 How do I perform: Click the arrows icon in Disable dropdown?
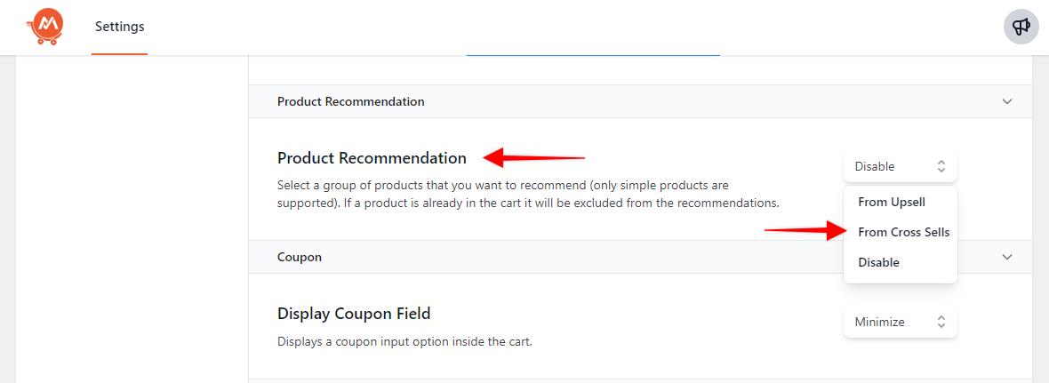tap(941, 166)
